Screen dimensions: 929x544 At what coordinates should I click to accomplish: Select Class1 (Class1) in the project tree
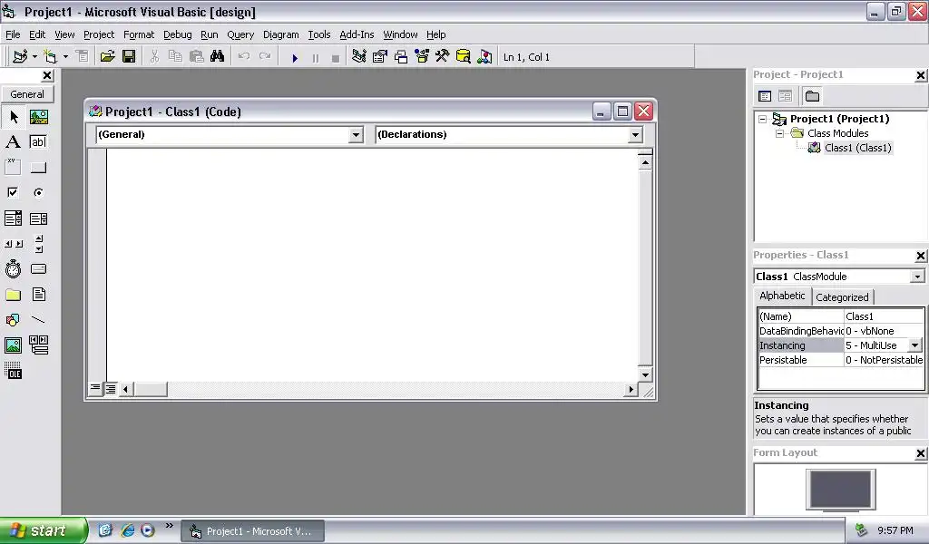pos(857,148)
